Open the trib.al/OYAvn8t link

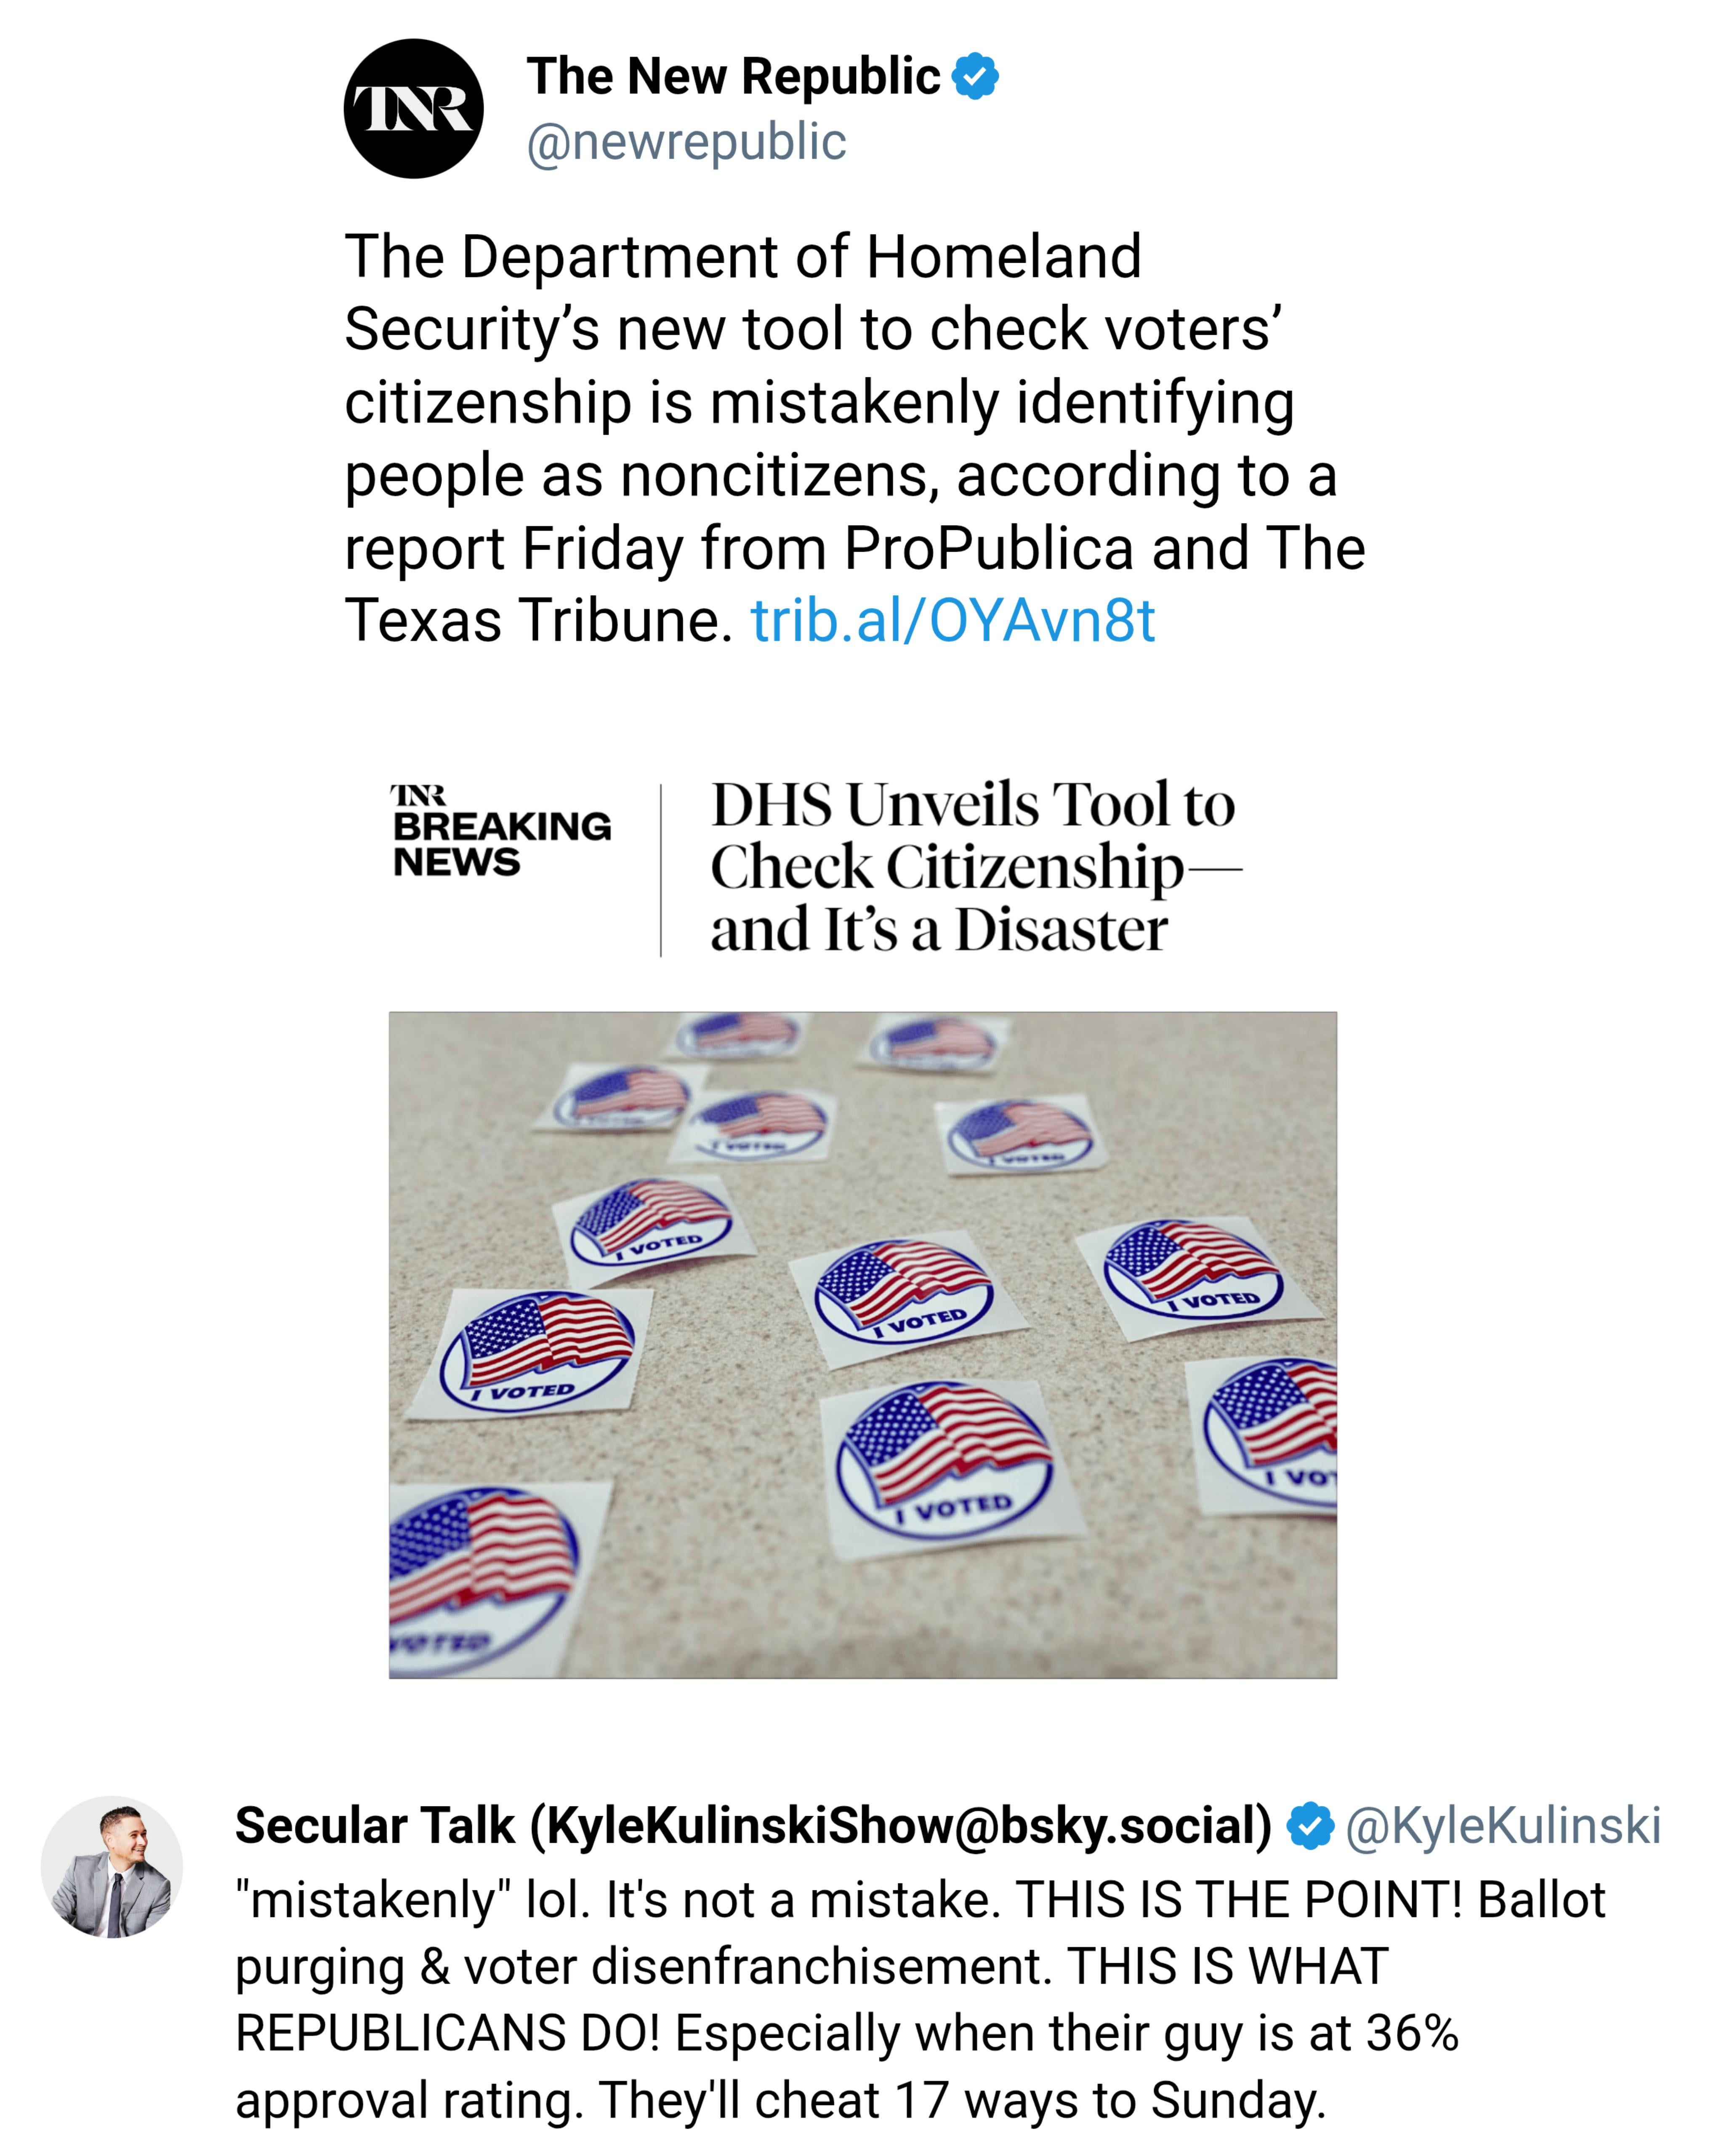click(x=952, y=621)
